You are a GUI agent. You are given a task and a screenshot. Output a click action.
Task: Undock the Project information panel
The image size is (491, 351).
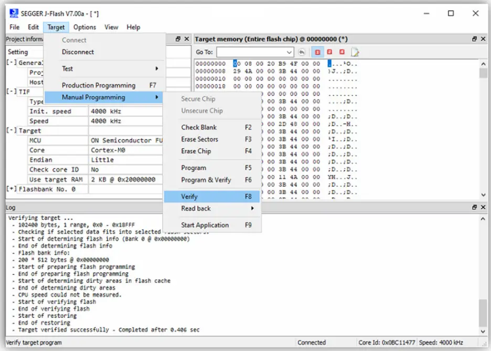pyautogui.click(x=179, y=39)
